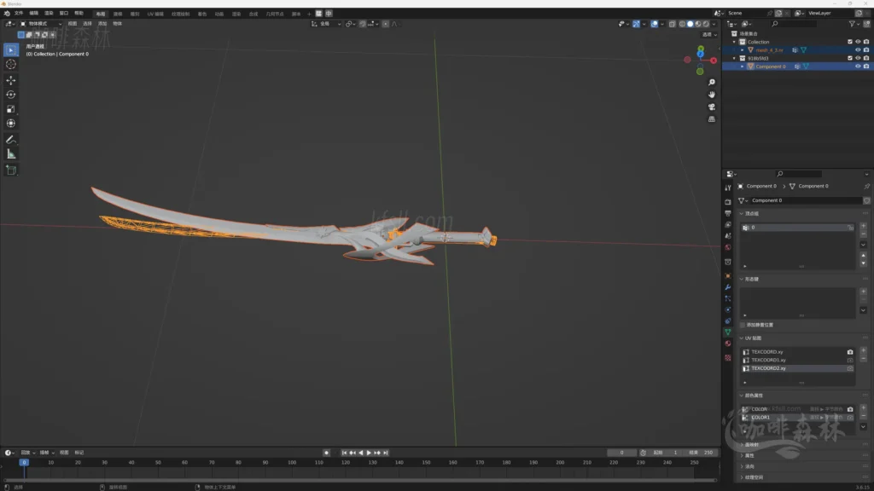Activate the Measure tool
874x491 pixels.
coord(11,154)
